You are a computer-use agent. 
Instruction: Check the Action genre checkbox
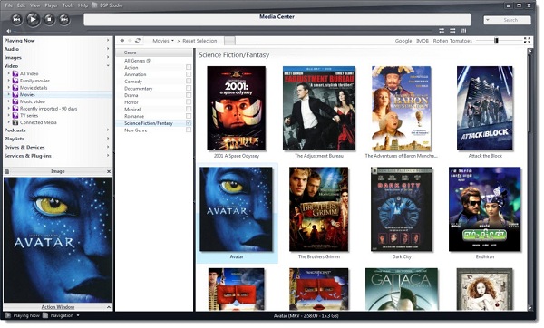click(189, 67)
